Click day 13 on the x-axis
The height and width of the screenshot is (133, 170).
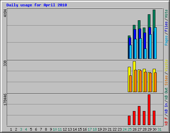(70, 129)
